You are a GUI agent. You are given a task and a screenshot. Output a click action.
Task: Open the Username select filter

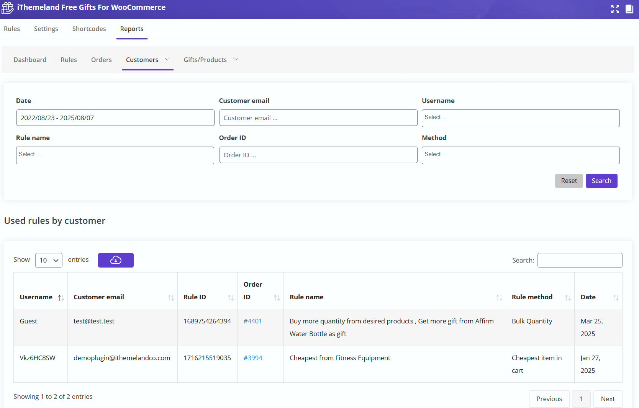pyautogui.click(x=520, y=118)
